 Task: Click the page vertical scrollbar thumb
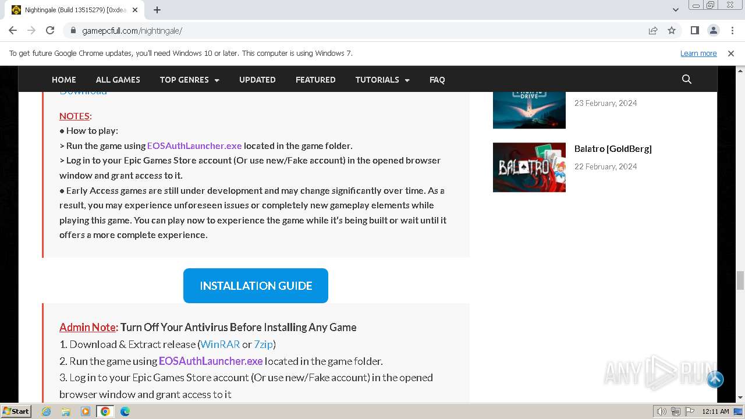pyautogui.click(x=740, y=280)
